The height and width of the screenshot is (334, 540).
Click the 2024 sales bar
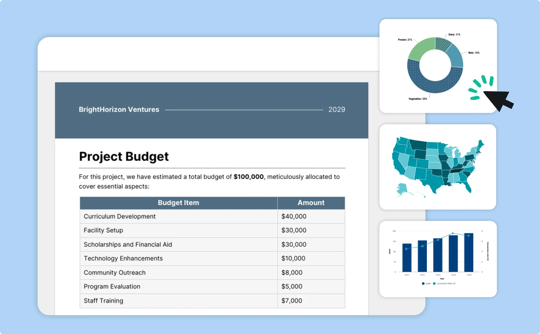click(453, 254)
